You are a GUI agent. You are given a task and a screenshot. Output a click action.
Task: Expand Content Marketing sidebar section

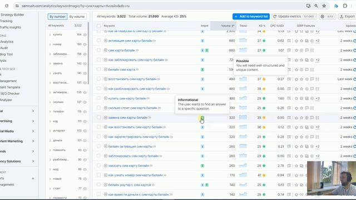coord(33,141)
